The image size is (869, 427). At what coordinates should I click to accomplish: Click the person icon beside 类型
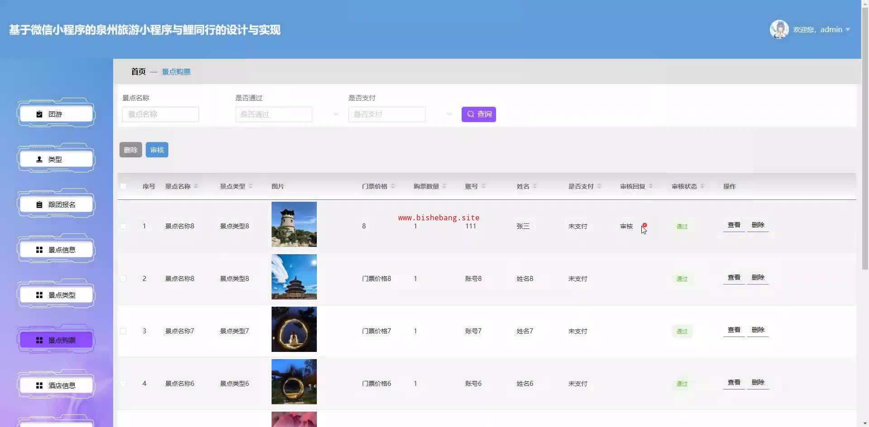pyautogui.click(x=39, y=160)
